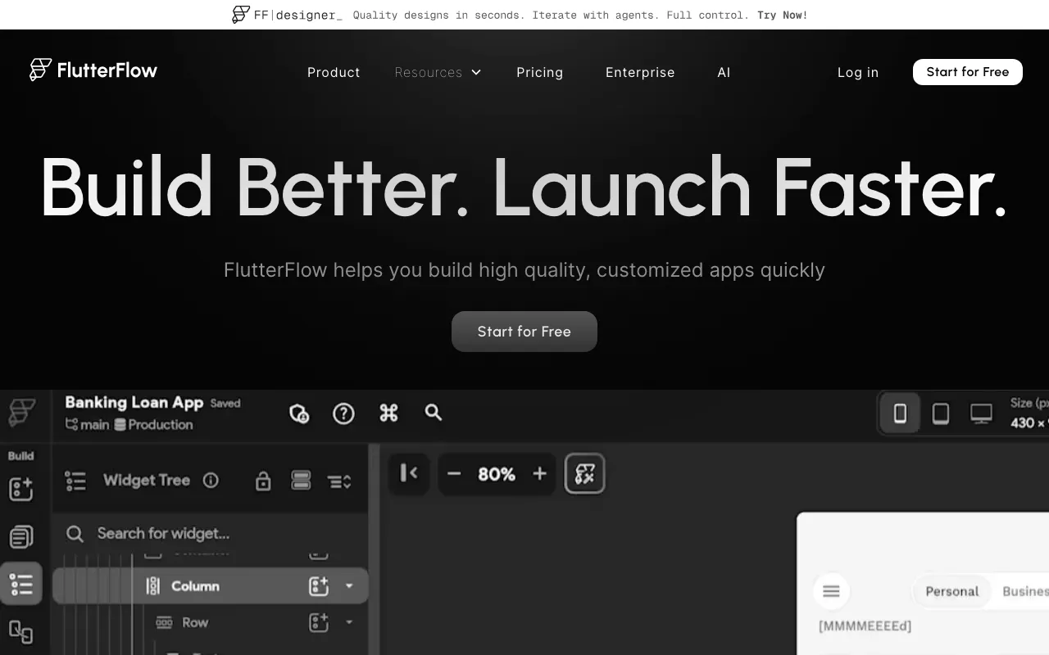Viewport: 1049px width, 655px height.
Task: Click the add child icon on Row item
Action: [319, 622]
